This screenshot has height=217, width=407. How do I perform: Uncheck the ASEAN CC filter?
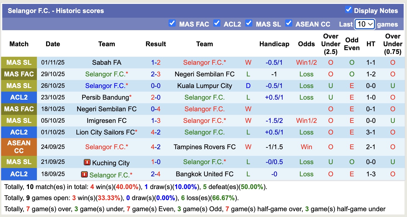(289, 24)
